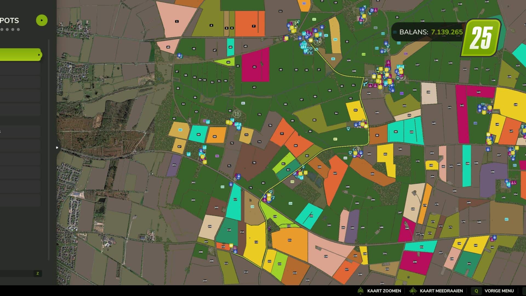This screenshot has width=526, height=296.
Task: Choose the KAART MEEDRAAIEN label
Action: point(441,291)
